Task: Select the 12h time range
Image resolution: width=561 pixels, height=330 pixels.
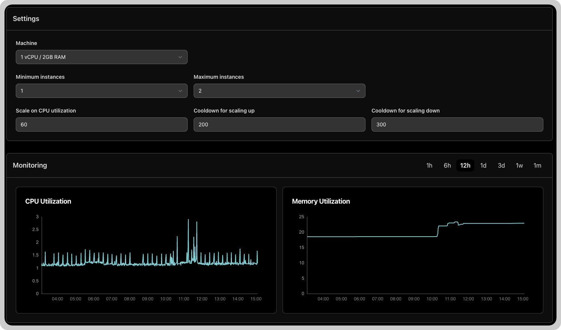Action: (465, 165)
